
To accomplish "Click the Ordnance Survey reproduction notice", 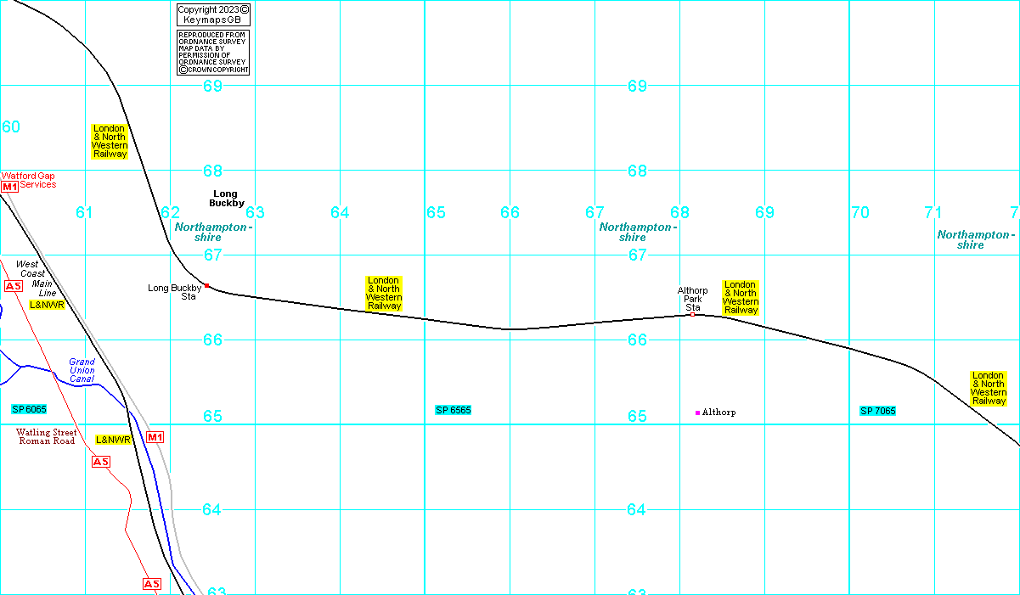I will (213, 53).
